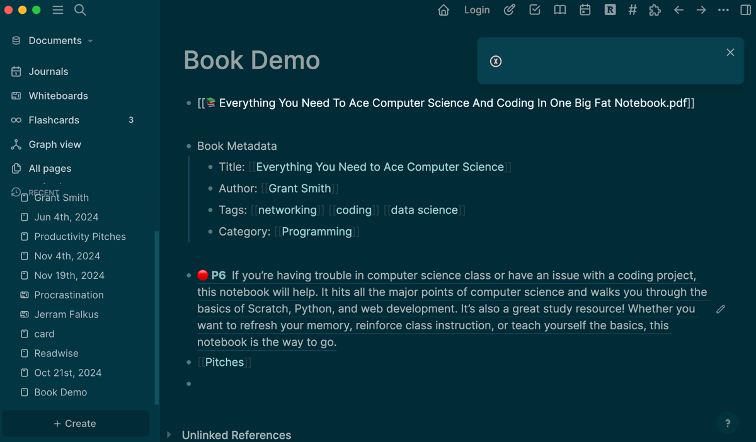Open the Documents graph switcher dropdown
The image size is (756, 442).
(55, 40)
